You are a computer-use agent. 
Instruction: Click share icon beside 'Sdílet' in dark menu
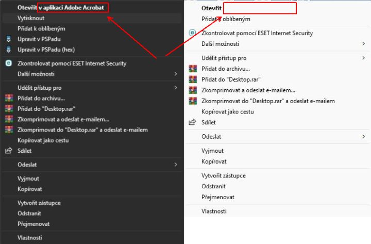[9, 151]
